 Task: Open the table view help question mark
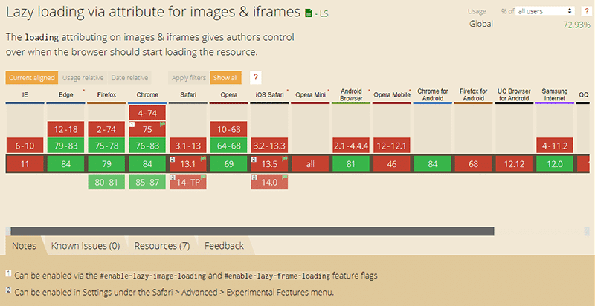[255, 78]
